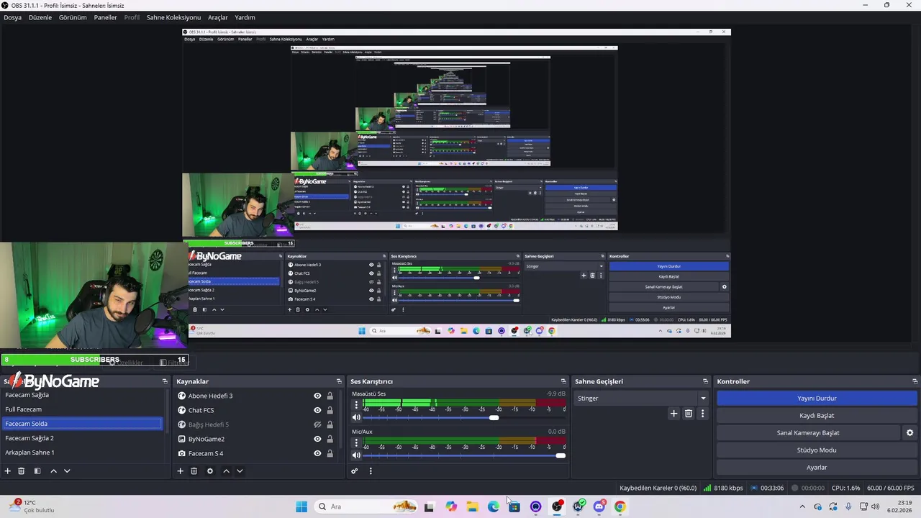Screen dimensions: 921x518
Task: Move selected scene up with arrow
Action: coord(53,471)
